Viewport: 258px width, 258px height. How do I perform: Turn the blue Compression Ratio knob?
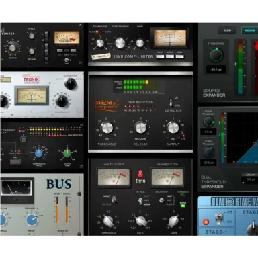(x=39, y=154)
